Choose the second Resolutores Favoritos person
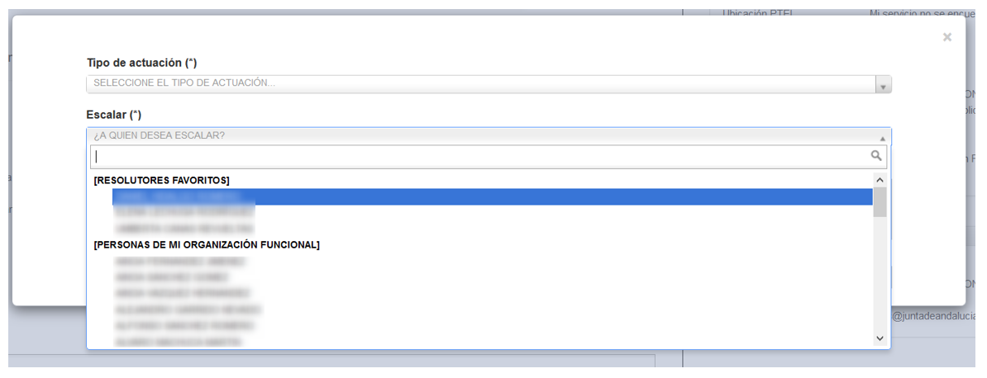Image resolution: width=987 pixels, height=378 pixels. click(x=492, y=212)
